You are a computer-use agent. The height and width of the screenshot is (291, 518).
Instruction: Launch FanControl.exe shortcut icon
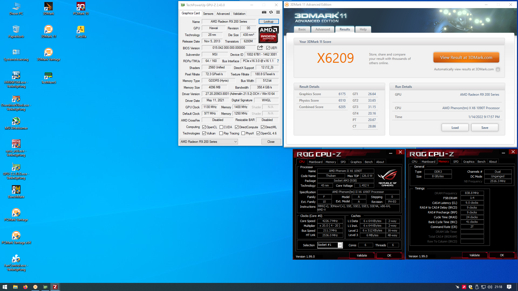pyautogui.click(x=16, y=262)
